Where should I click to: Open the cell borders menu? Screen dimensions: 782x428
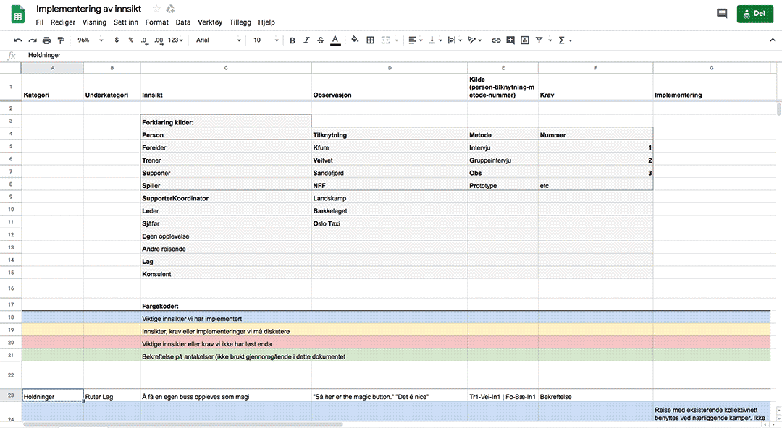click(x=370, y=40)
